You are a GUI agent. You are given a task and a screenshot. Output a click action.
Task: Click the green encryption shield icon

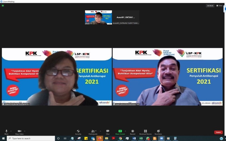tap(3, 6)
